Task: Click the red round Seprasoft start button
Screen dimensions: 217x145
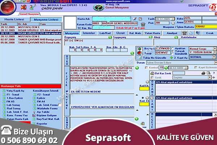Action: click(7, 7)
